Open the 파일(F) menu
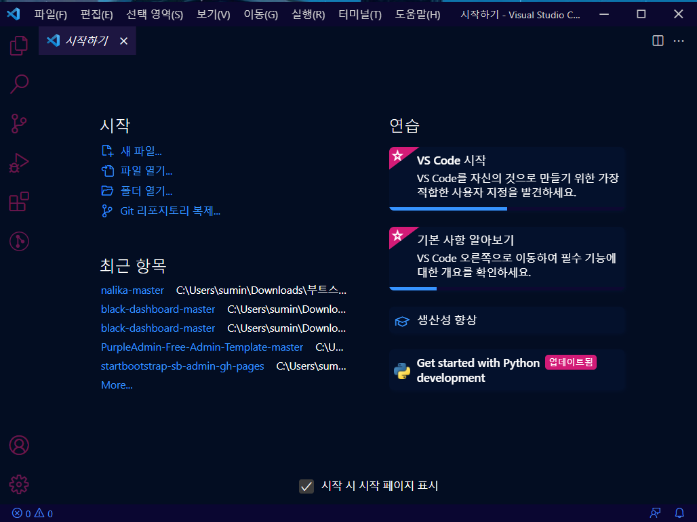The height and width of the screenshot is (522, 697). [x=51, y=15]
